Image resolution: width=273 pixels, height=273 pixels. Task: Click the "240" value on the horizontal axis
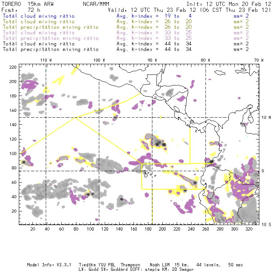tap(191, 229)
